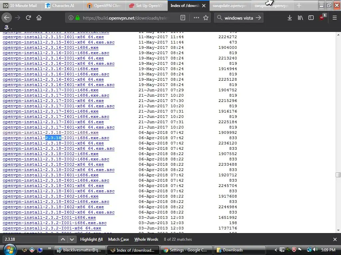Open openvpn-install-2.3.15-I601-x86_64.exe link
This screenshot has height=255, width=341.
pos(53,37)
